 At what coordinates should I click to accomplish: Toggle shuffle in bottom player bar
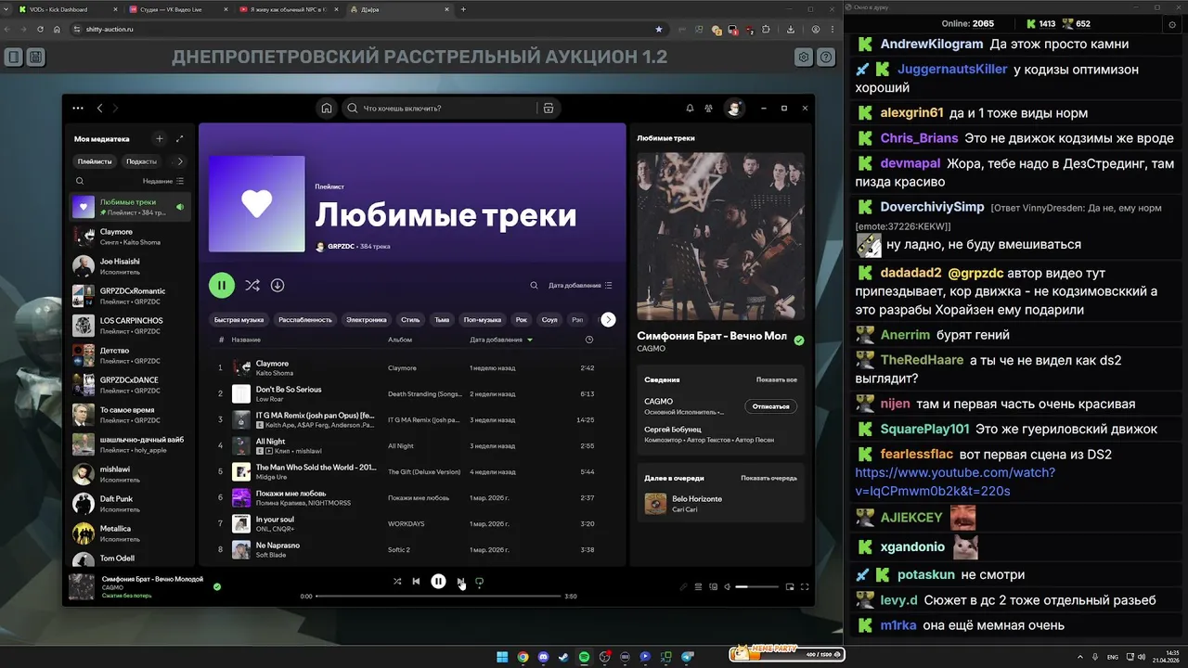[397, 582]
